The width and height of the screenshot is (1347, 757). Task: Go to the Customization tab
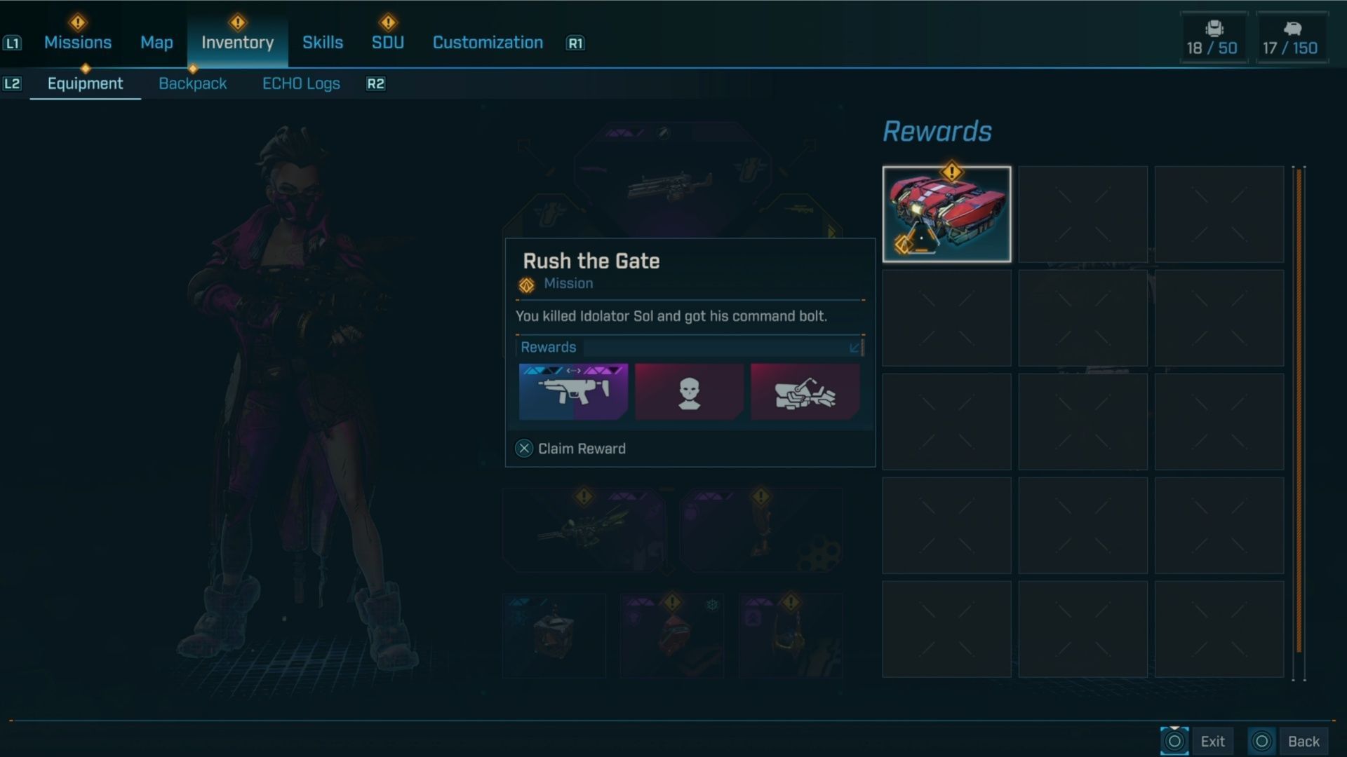click(488, 43)
